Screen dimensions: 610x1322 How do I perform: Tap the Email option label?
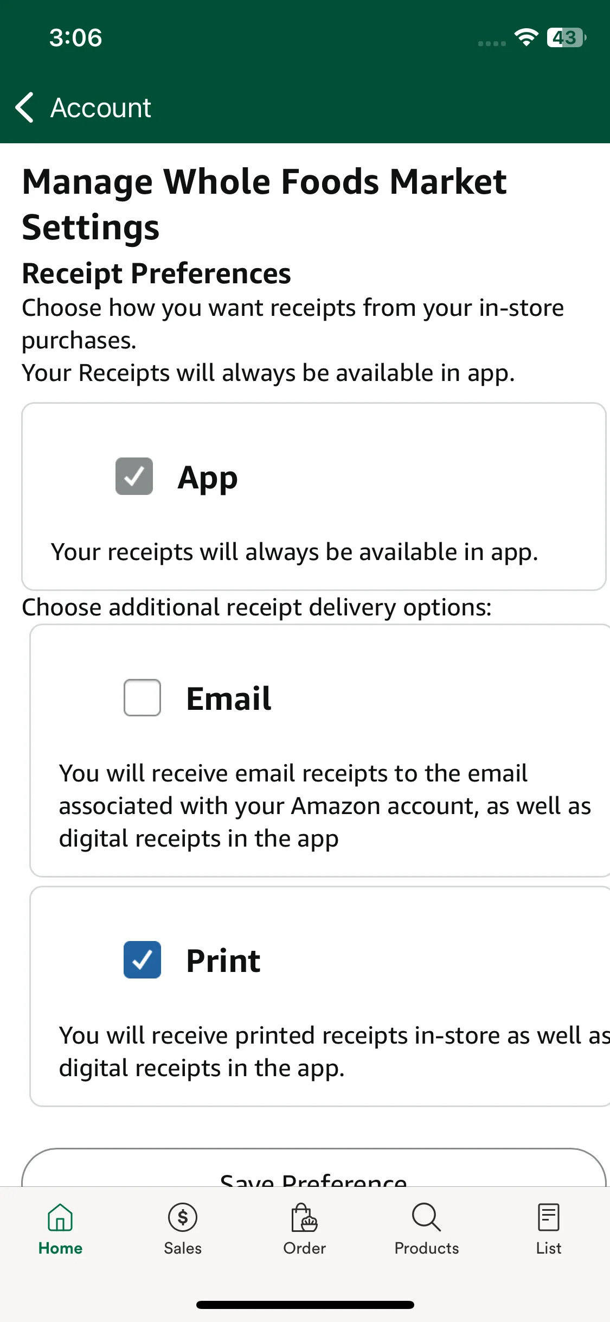(228, 698)
